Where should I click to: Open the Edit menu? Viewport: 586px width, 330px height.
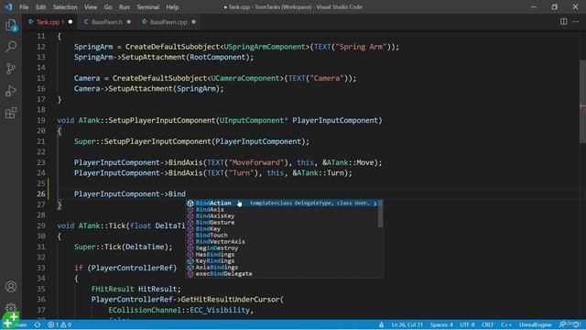click(x=40, y=7)
